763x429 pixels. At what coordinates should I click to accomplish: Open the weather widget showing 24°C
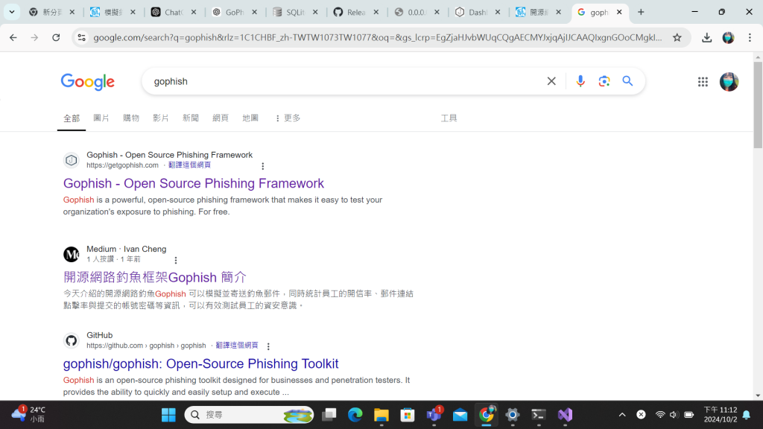[x=29, y=414]
